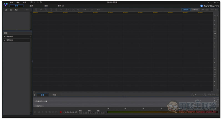Expand the 調整音訊 section
The width and height of the screenshot is (222, 119).
tap(17, 37)
